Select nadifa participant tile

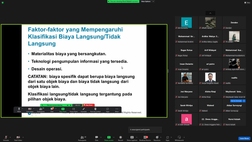pyautogui.click(x=234, y=78)
